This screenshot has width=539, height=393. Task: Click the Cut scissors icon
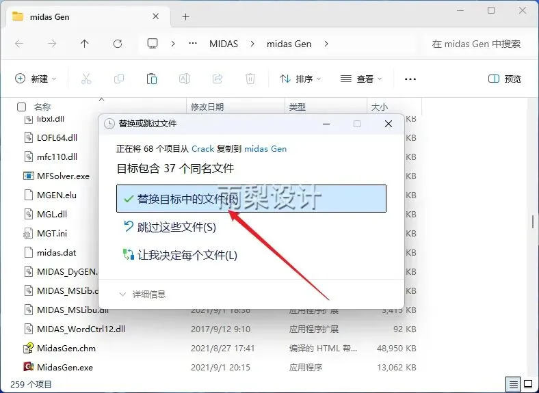pos(86,79)
